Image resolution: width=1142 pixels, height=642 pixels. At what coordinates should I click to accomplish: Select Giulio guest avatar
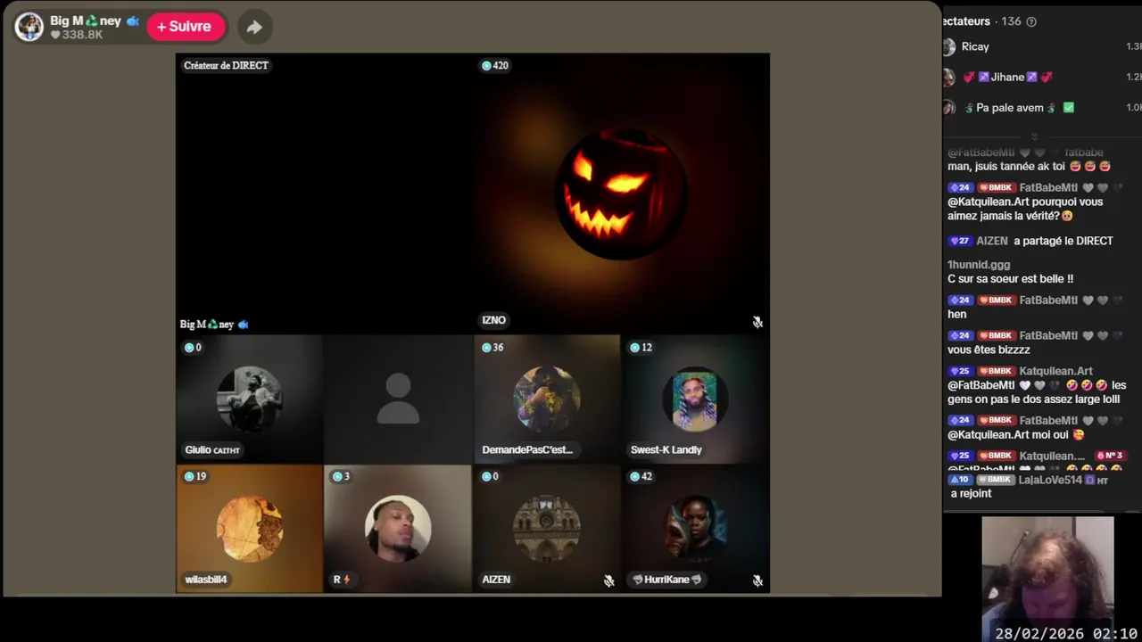(x=250, y=399)
